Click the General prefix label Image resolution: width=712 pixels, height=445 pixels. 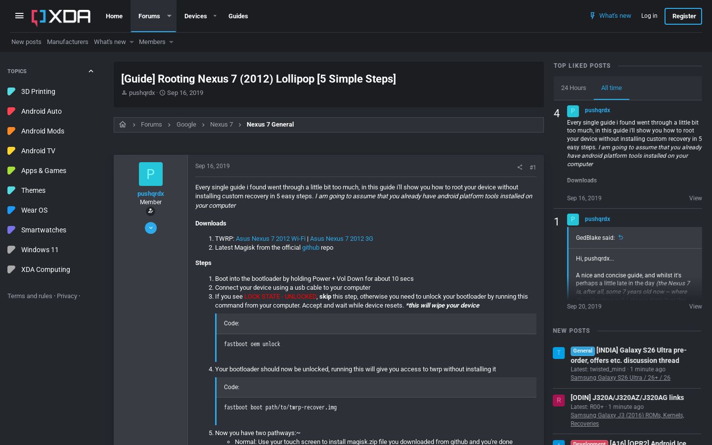point(582,351)
